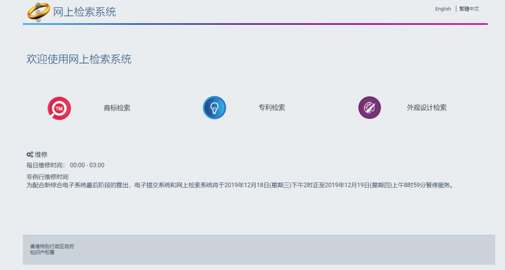This screenshot has width=505, height=270.
Task: Click the 2019年12月18日 service suspension notice
Action: (240, 185)
